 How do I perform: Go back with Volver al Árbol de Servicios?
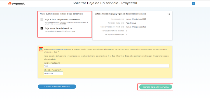pyautogui.click(x=57, y=86)
